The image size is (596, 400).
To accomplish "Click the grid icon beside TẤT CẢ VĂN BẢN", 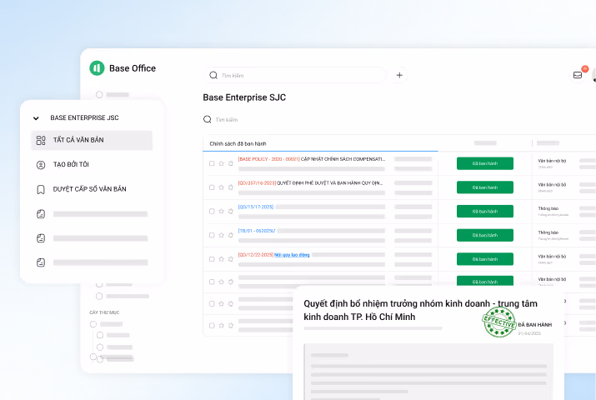I will 41,140.
